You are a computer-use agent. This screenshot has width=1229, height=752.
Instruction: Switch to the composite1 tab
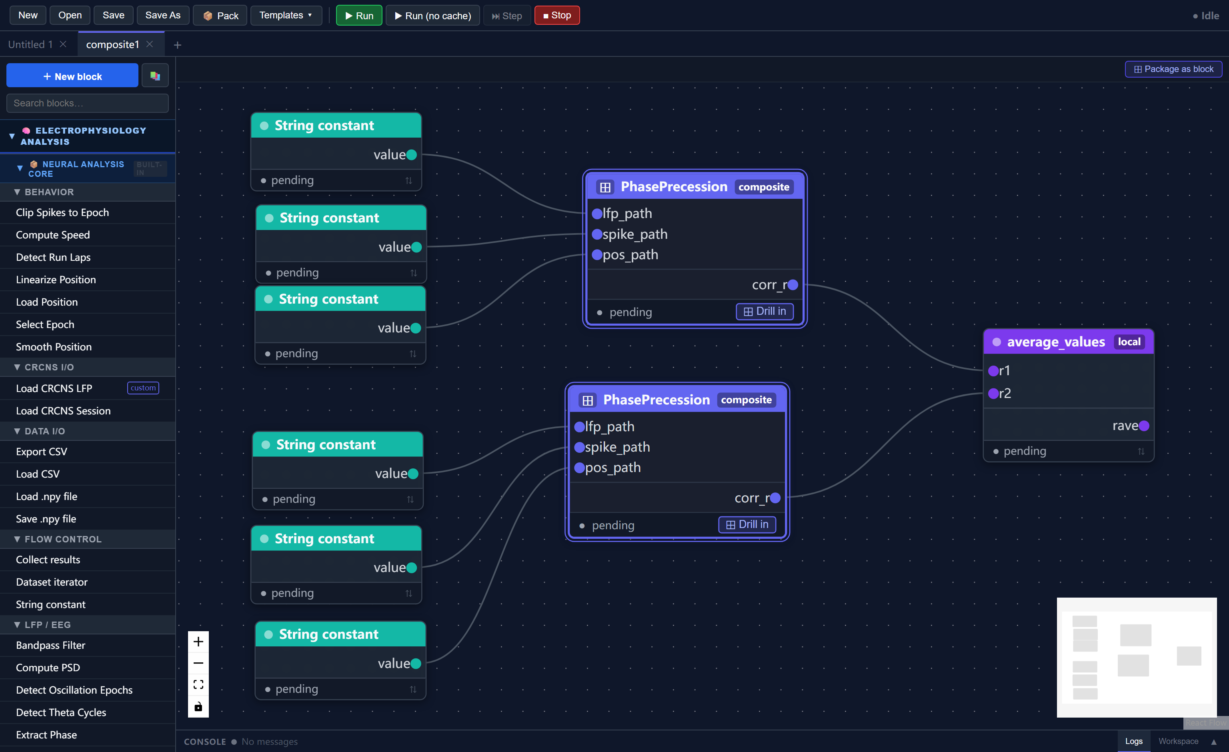(113, 44)
